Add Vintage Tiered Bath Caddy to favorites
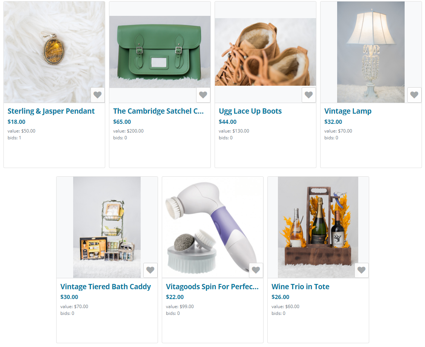The image size is (425, 347). (x=150, y=270)
